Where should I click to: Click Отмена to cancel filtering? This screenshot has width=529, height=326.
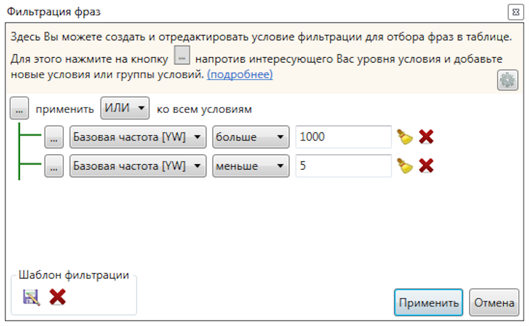493,303
